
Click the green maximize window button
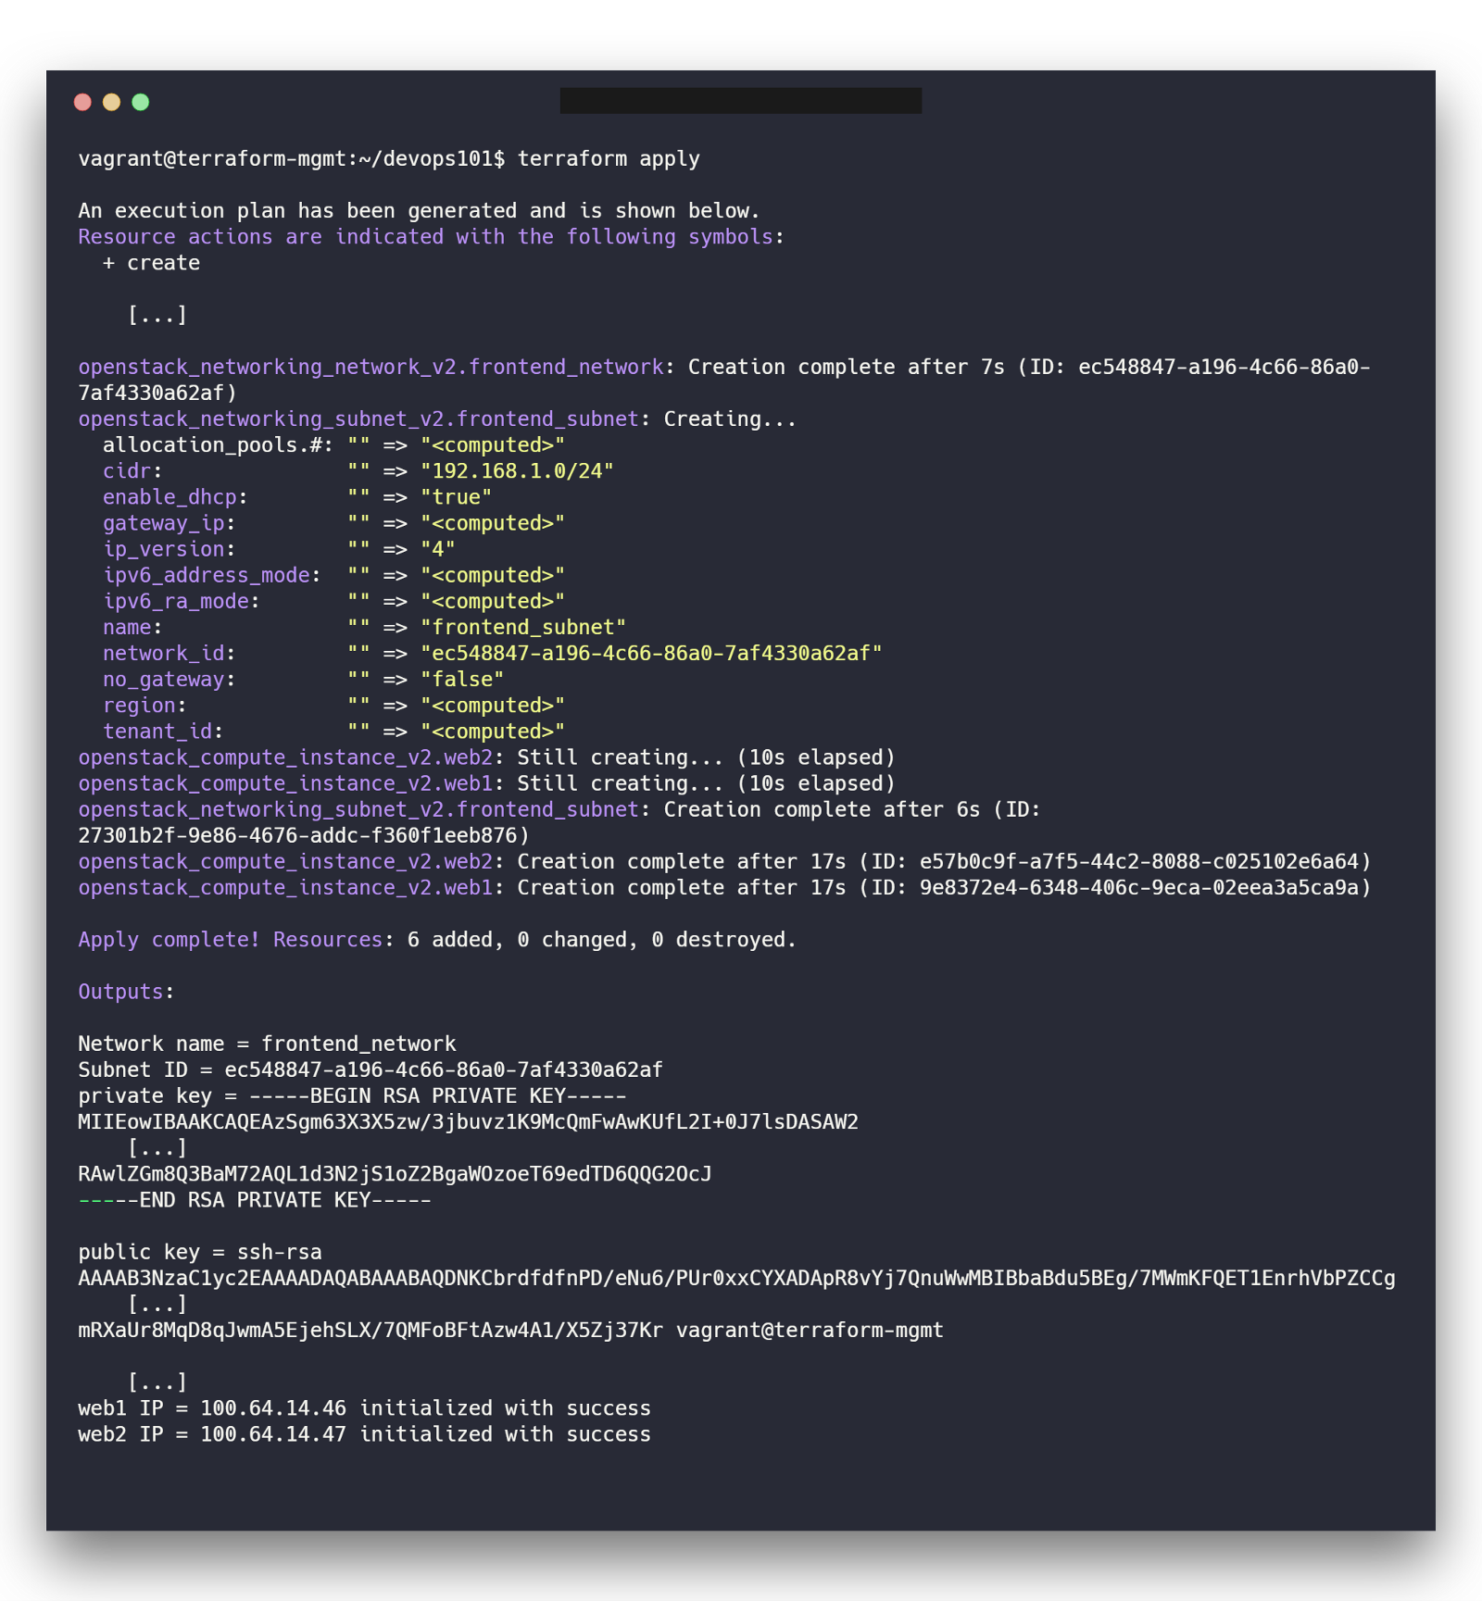141,102
